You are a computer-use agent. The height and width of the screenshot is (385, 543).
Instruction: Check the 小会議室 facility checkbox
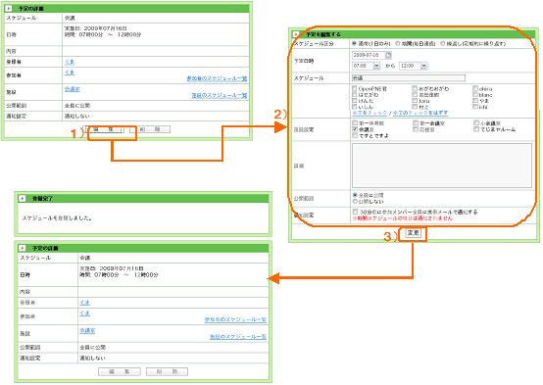(x=476, y=122)
